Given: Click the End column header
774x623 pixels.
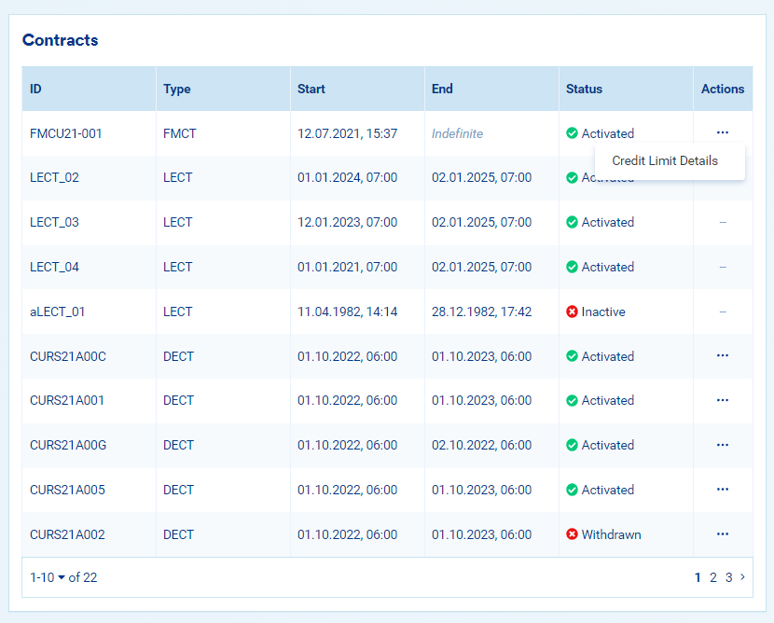Looking at the screenshot, I should 442,90.
